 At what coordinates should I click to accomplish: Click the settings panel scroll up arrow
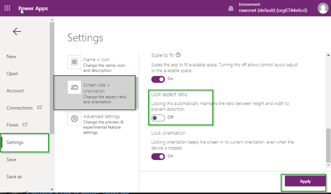click(x=328, y=55)
